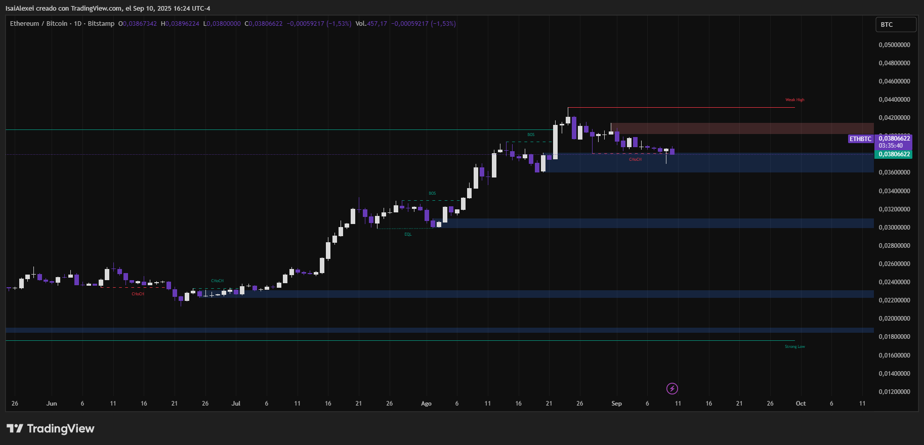Click the 0,01600000 price axis label
924x445 pixels.
[x=894, y=355]
